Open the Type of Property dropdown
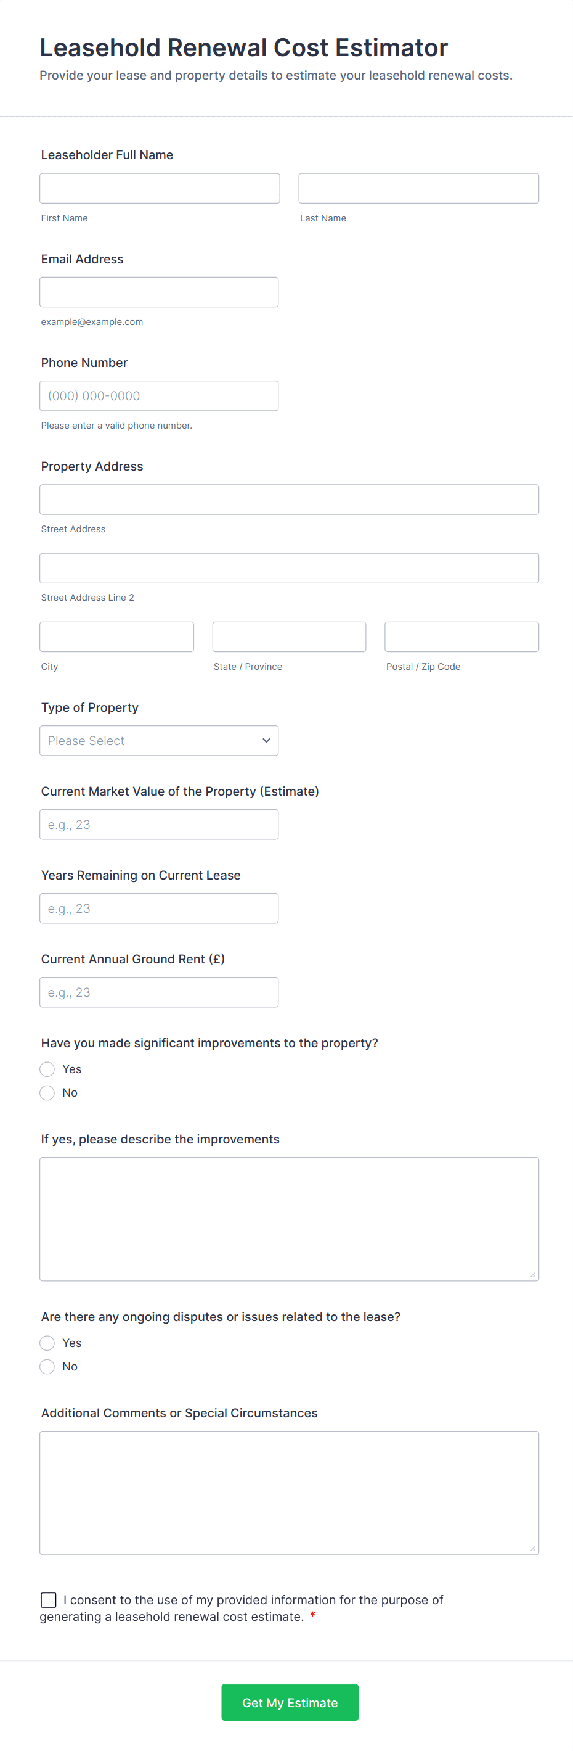 (x=149, y=741)
